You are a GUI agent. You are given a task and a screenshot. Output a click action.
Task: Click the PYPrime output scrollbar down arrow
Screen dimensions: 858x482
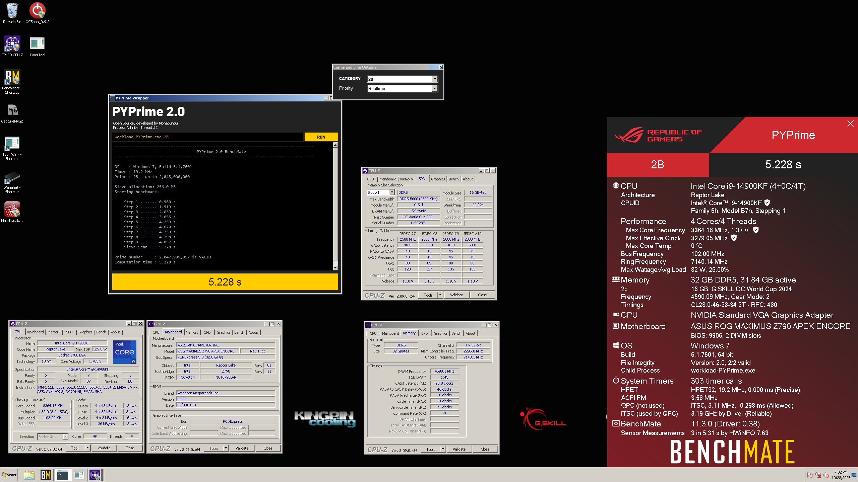(335, 268)
